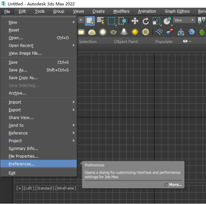Select the Select and Move tool
Image resolution: width=206 pixels, height=204 pixels.
click(x=135, y=21)
